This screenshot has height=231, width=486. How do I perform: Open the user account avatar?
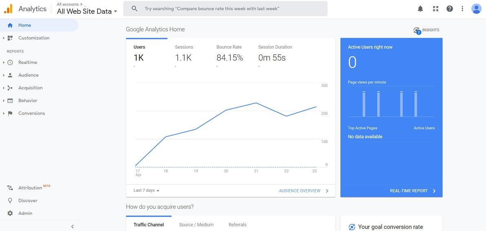pos(476,9)
